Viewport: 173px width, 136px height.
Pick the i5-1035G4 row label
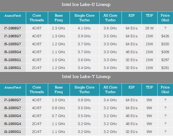tap(13, 52)
